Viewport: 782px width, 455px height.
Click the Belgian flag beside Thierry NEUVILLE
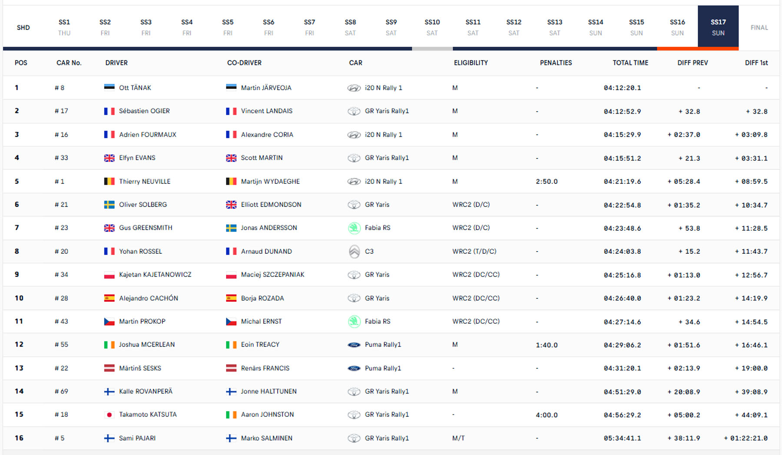(109, 181)
